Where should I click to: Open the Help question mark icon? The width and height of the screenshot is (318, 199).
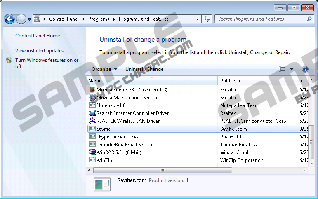(305, 69)
